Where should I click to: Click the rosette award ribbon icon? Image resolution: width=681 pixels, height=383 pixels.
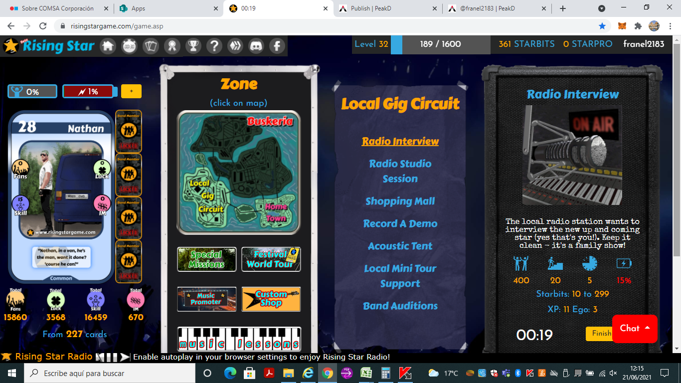[x=172, y=46]
